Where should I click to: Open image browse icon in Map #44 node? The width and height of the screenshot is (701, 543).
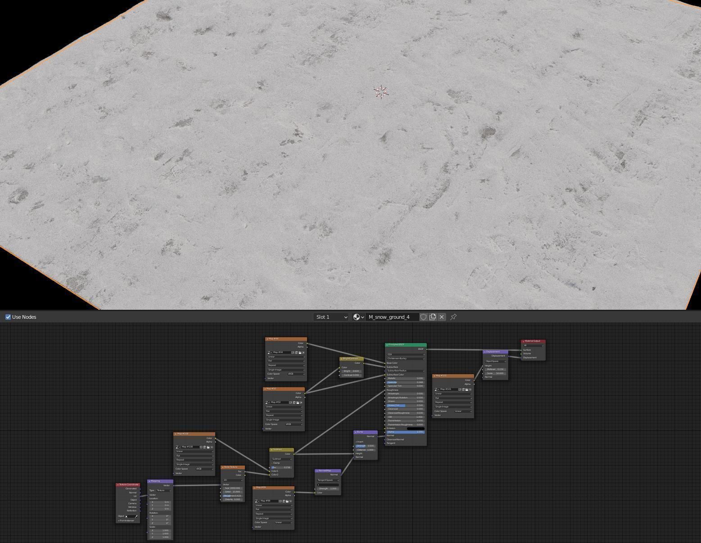point(269,353)
